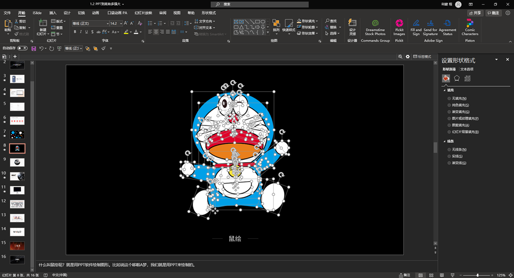Click Find (查找) button
The width and height of the screenshot is (514, 278).
tap(331, 21)
